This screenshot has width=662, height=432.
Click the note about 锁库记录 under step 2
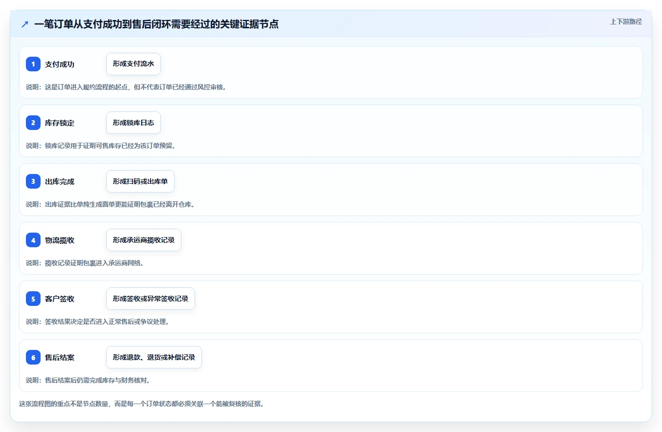pyautogui.click(x=101, y=146)
